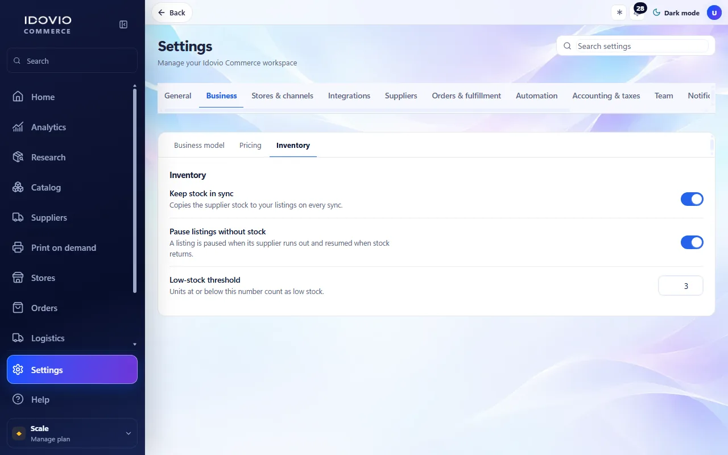Select the Accounting & taxes tab
The image size is (728, 455).
pyautogui.click(x=606, y=96)
